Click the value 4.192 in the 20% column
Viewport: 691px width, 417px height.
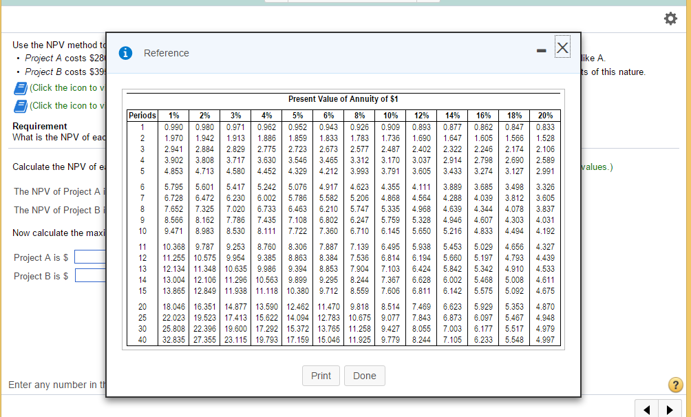pos(546,231)
